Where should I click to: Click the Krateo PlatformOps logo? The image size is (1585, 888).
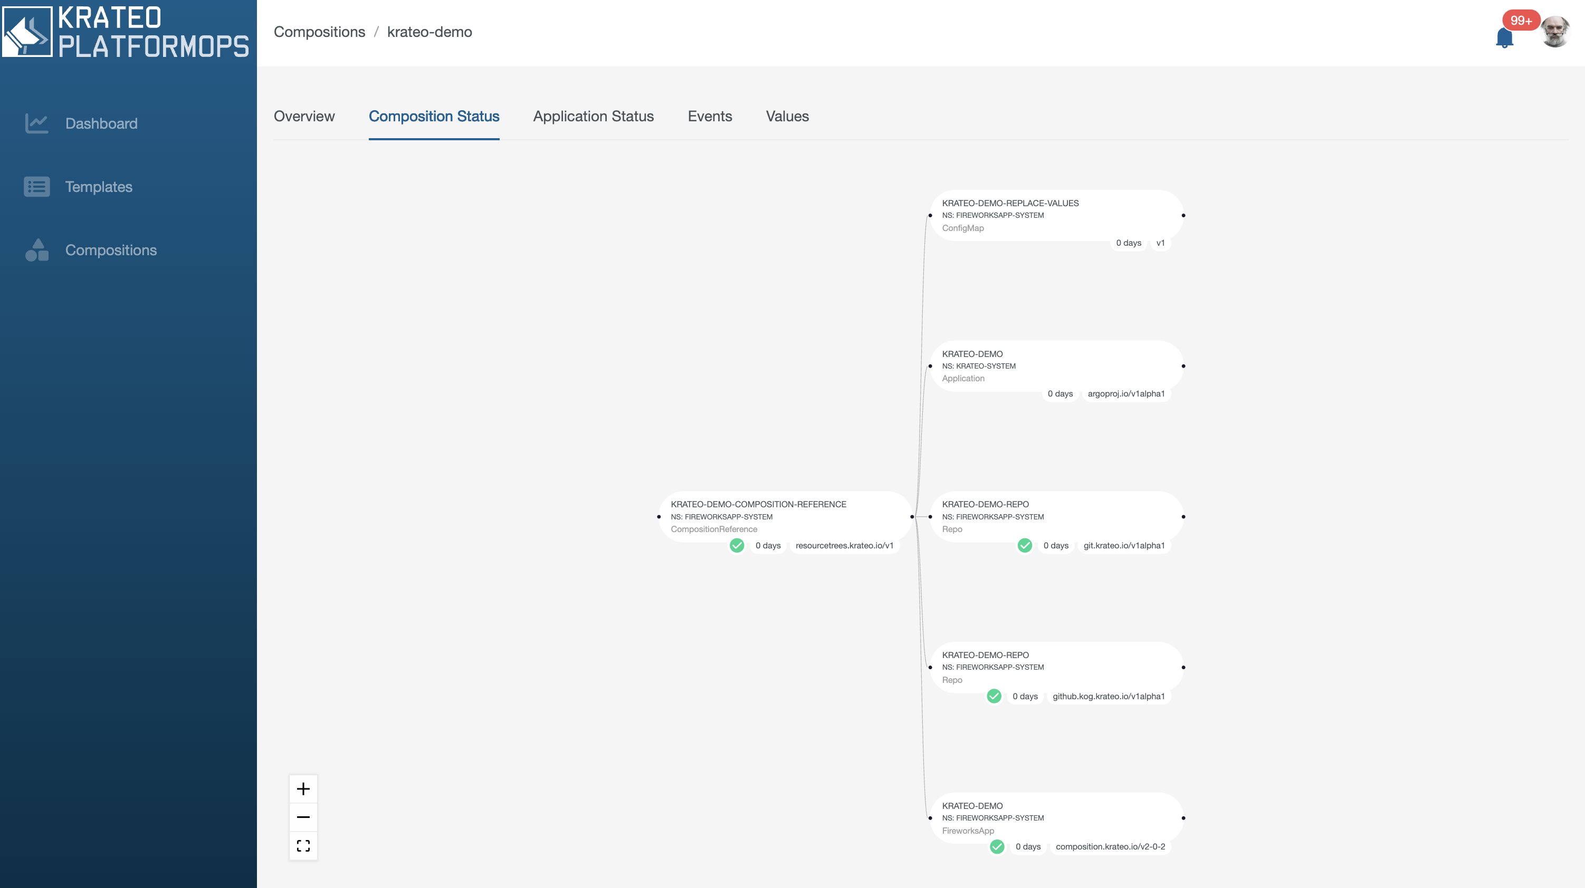126,32
